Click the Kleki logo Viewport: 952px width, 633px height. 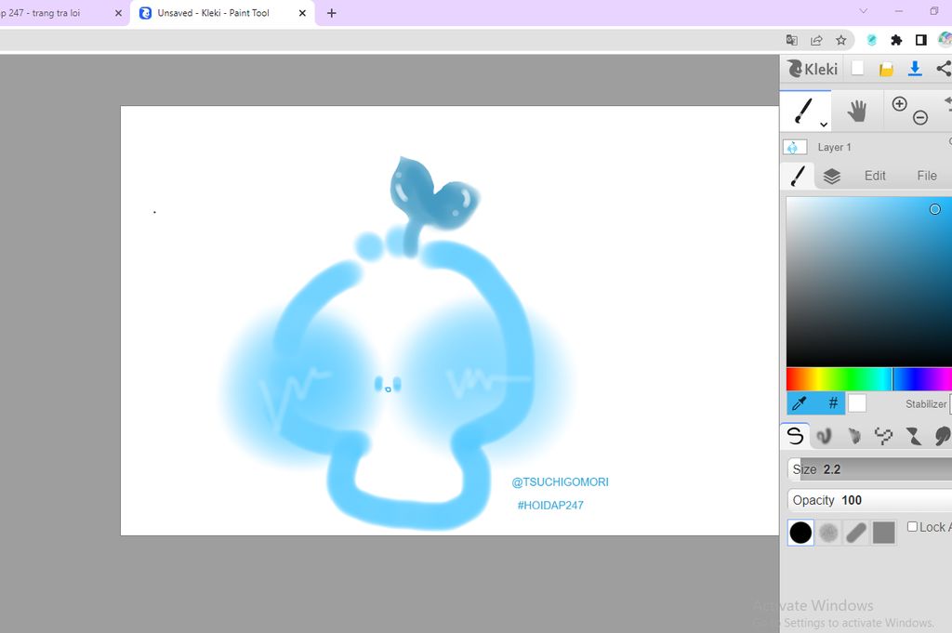point(813,69)
